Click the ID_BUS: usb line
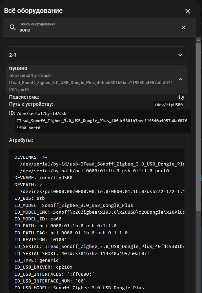This screenshot has height=293, width=202. click(x=30, y=198)
